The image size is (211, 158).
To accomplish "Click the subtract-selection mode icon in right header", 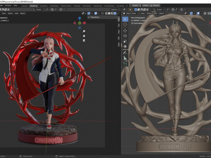I will click(142, 10).
